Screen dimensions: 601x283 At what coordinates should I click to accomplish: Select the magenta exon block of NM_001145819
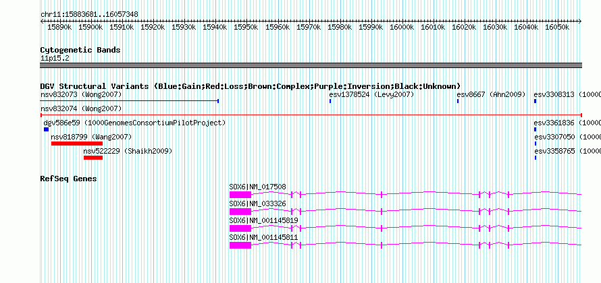coord(240,228)
